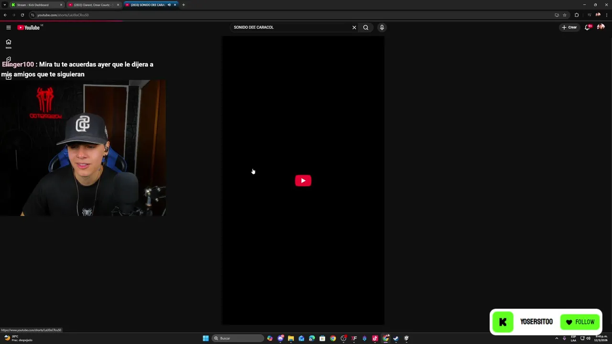Image resolution: width=612 pixels, height=344 pixels.
Task: Click the green FOLLOW button
Action: tap(580, 322)
